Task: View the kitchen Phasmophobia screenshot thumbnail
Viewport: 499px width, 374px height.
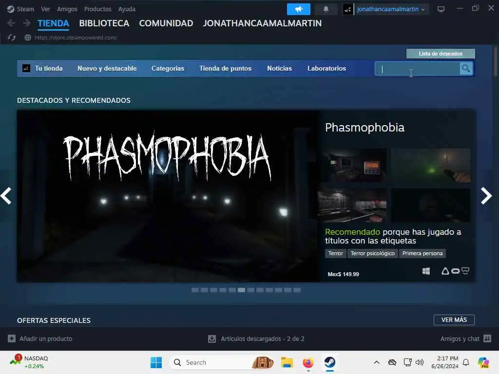Action: tap(352, 205)
